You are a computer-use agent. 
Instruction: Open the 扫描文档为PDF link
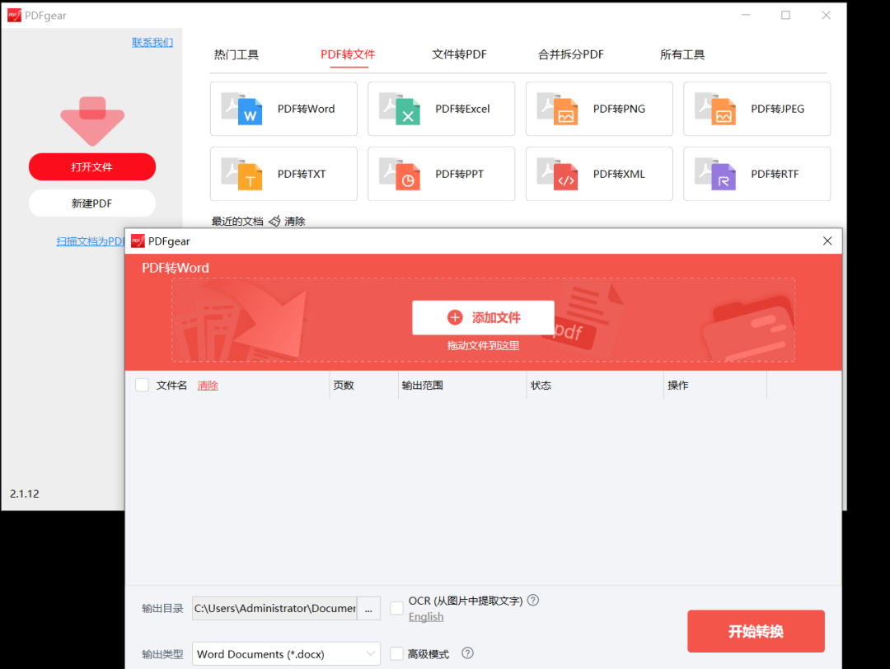[x=91, y=241]
